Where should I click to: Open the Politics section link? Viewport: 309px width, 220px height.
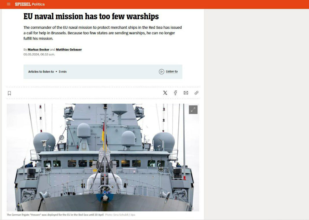(38, 4)
